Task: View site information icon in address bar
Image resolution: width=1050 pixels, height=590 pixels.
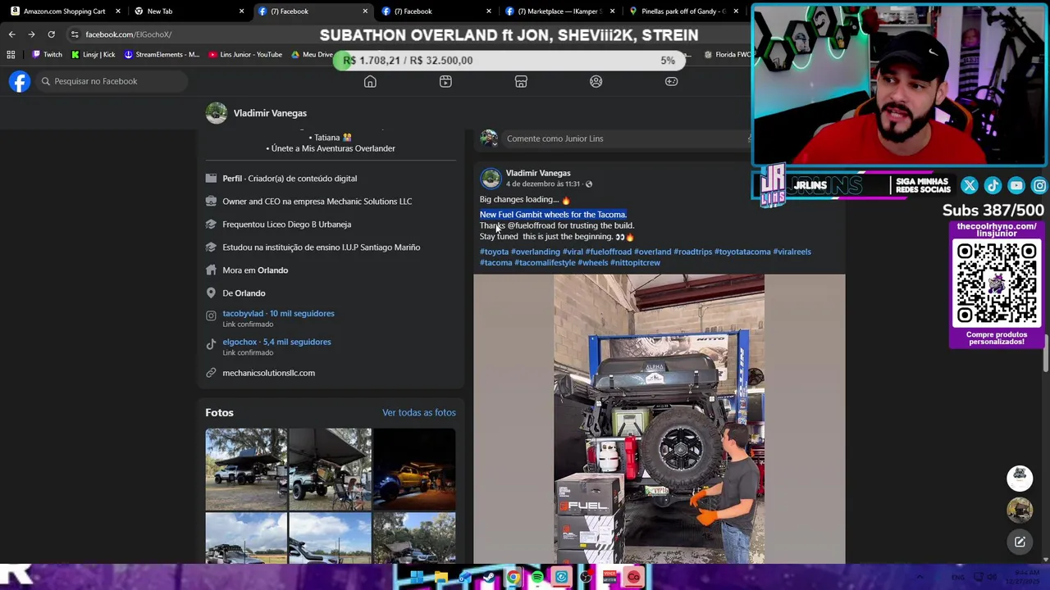Action: pos(75,34)
